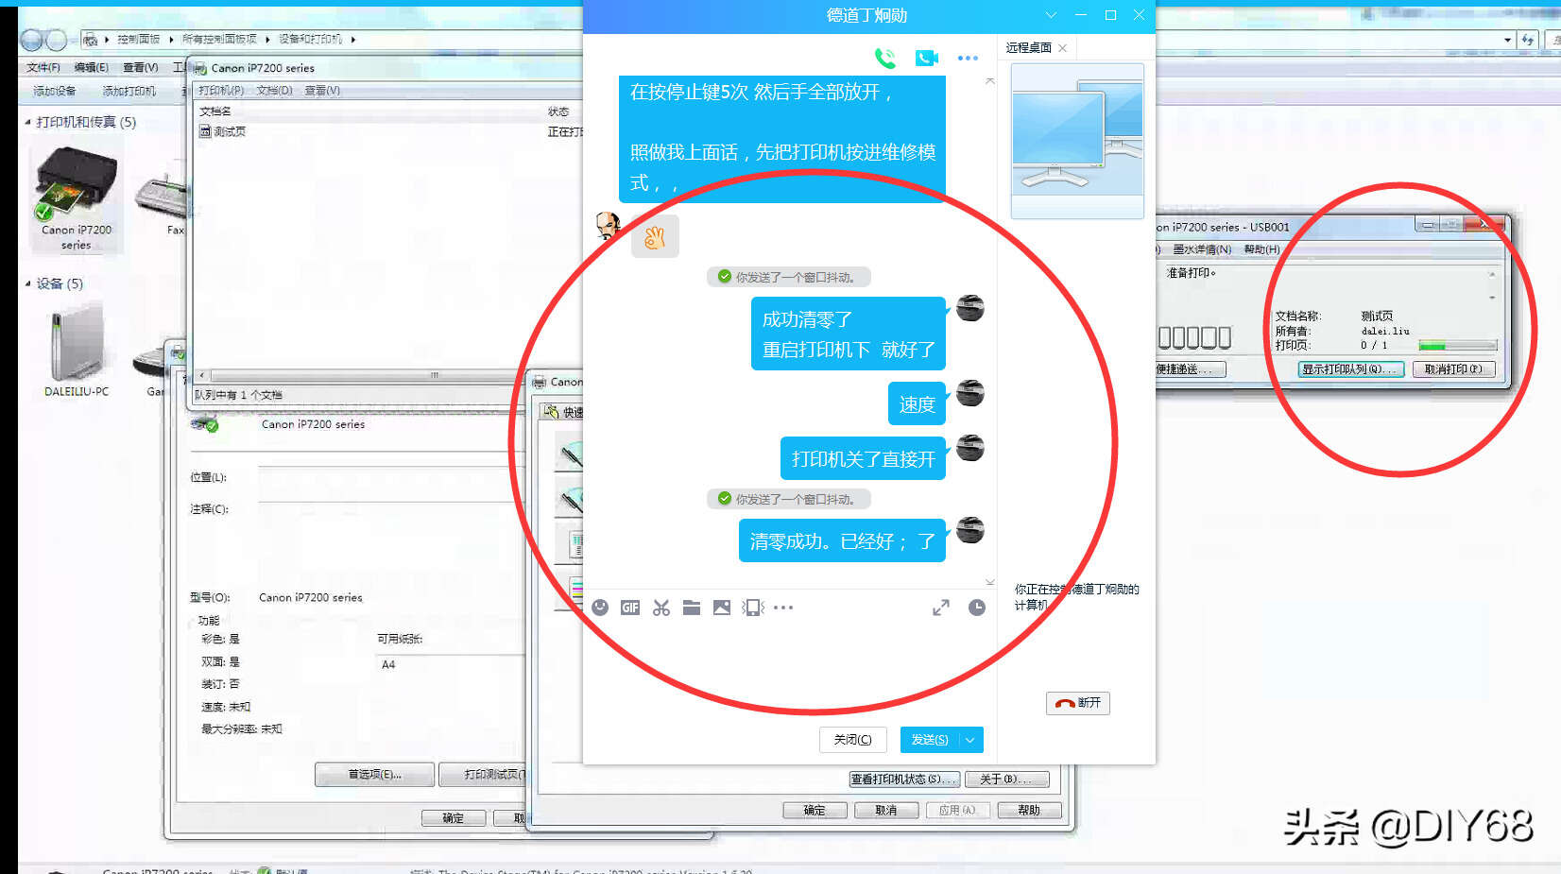This screenshot has height=874, width=1561.
Task: Click the chat scroll up arrow
Action: click(x=990, y=81)
